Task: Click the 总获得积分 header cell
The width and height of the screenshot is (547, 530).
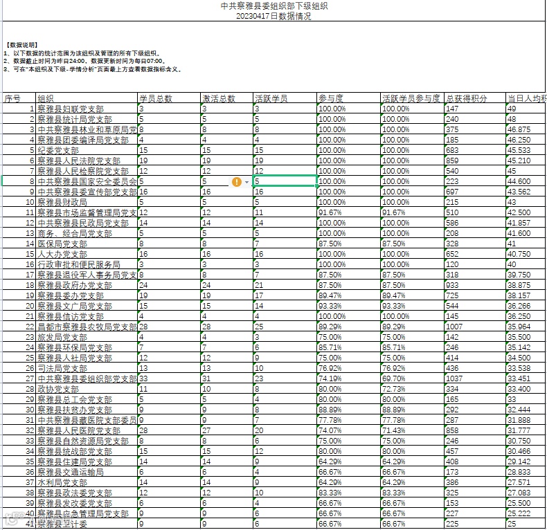Action: [x=475, y=98]
